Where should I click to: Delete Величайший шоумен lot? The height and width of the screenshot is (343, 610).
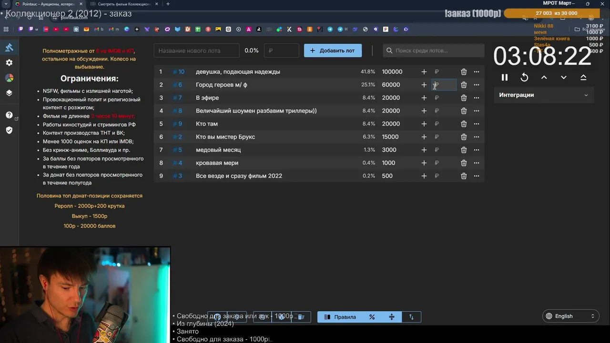tap(464, 111)
